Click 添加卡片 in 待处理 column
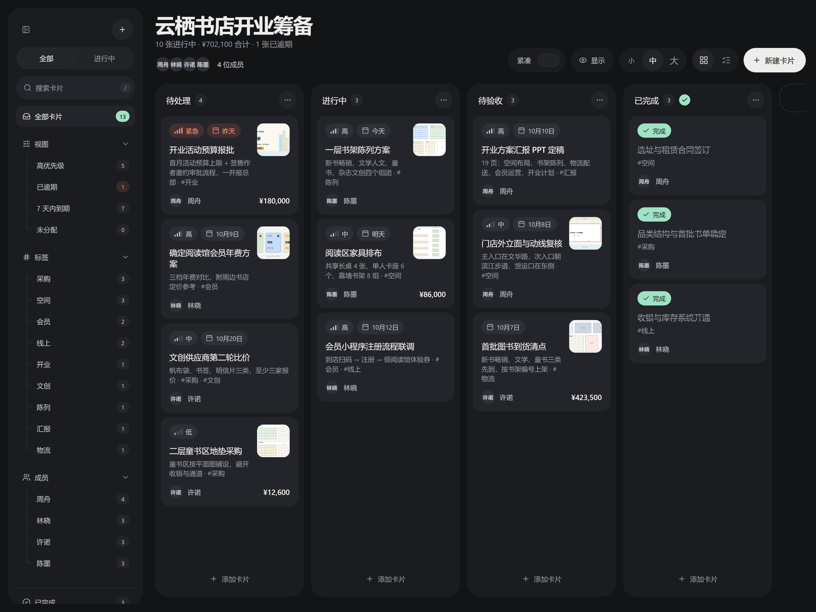Screen dimensions: 816x612 [x=229, y=579]
